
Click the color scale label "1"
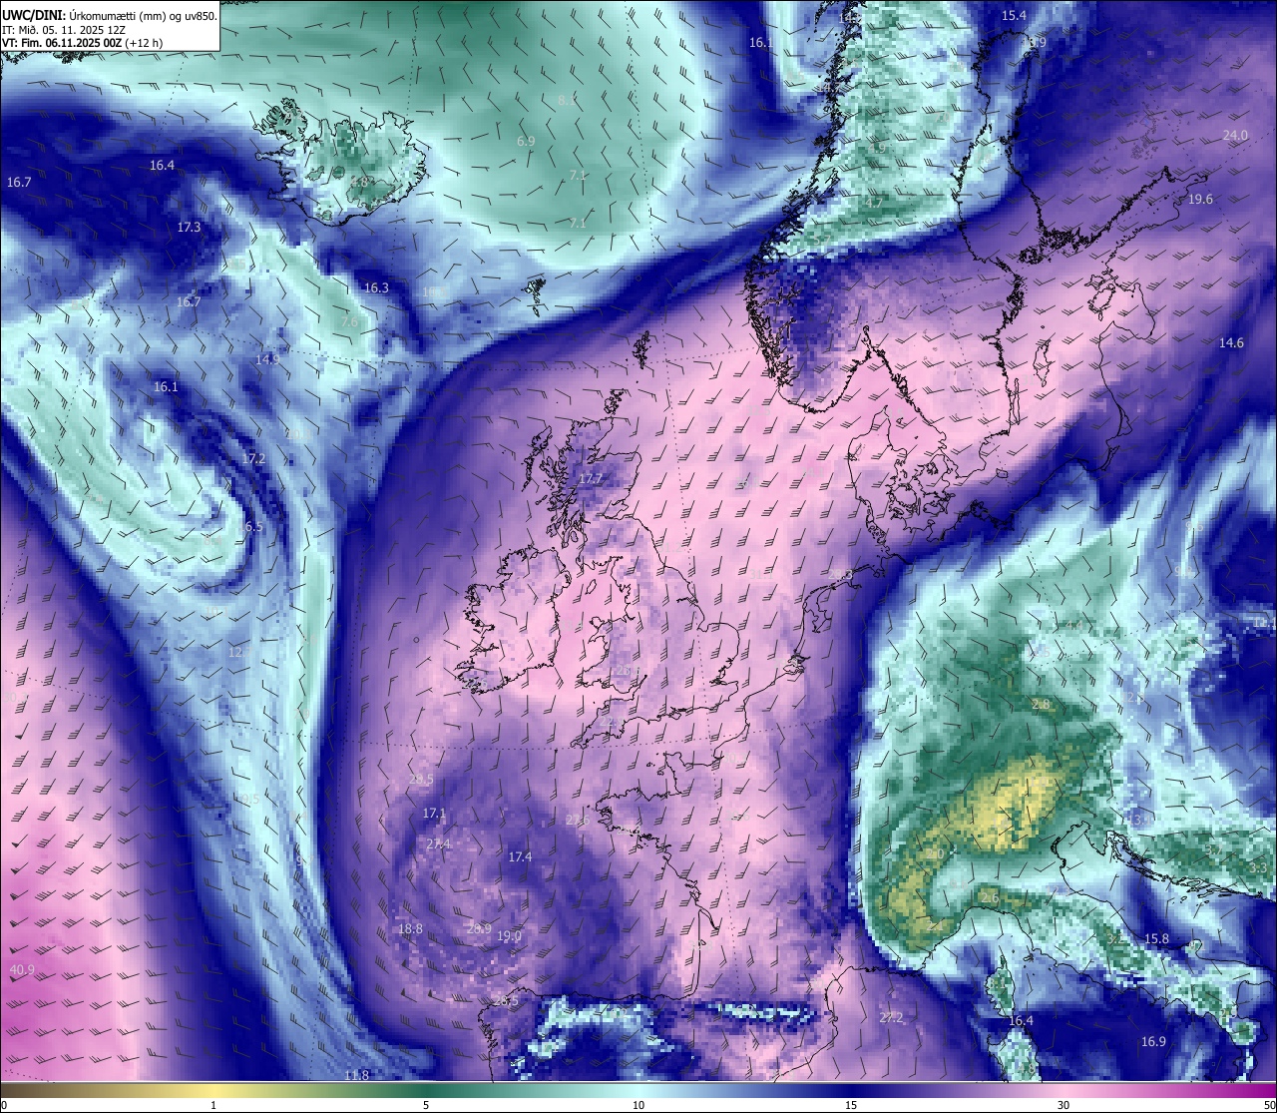tap(213, 1105)
